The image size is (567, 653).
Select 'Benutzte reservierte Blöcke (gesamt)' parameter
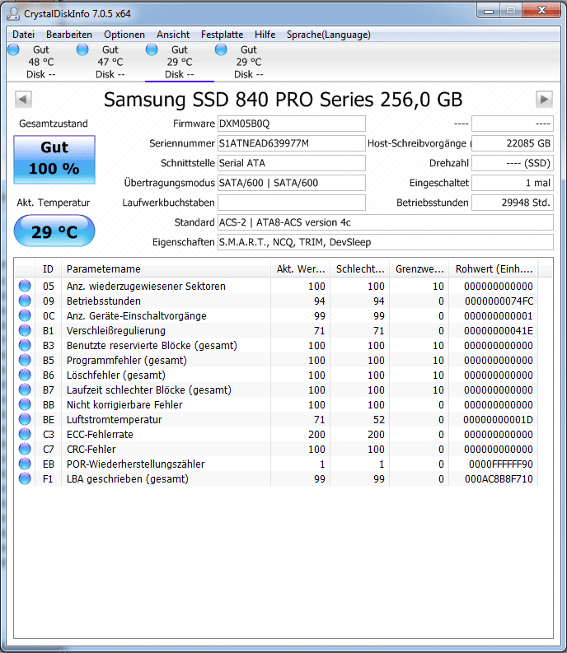pos(152,346)
